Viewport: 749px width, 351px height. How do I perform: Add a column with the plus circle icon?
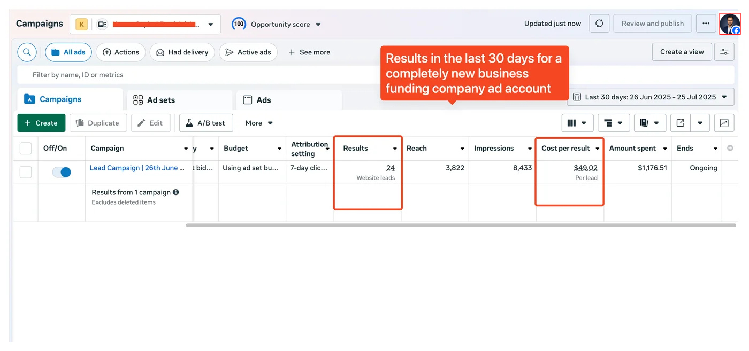[x=730, y=148]
